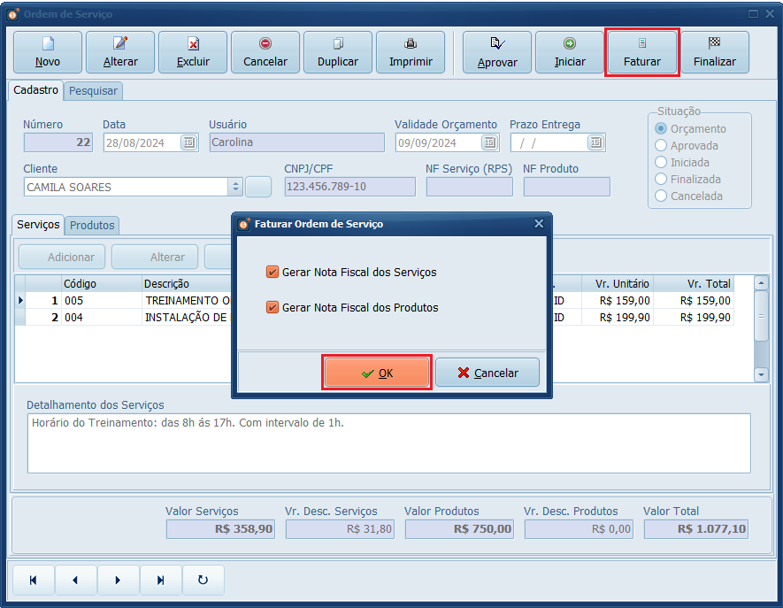Image resolution: width=783 pixels, height=608 pixels.
Task: Open the Data calendar picker
Action: pyautogui.click(x=188, y=142)
